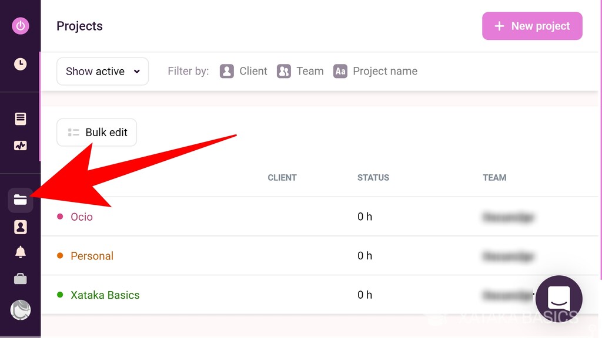This screenshot has width=602, height=338.
Task: Open the Xataka Basics project
Action: click(105, 295)
